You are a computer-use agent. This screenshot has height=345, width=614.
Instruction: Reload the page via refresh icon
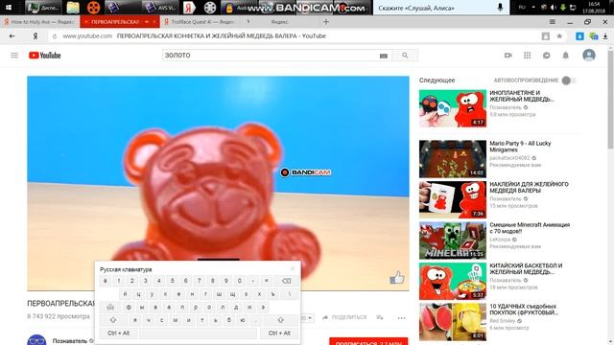[55, 36]
